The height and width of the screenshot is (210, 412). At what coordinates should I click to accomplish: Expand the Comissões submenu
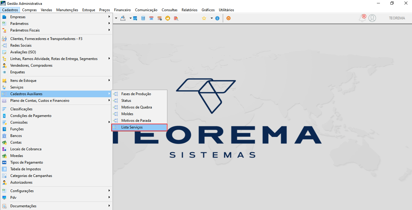click(56, 122)
